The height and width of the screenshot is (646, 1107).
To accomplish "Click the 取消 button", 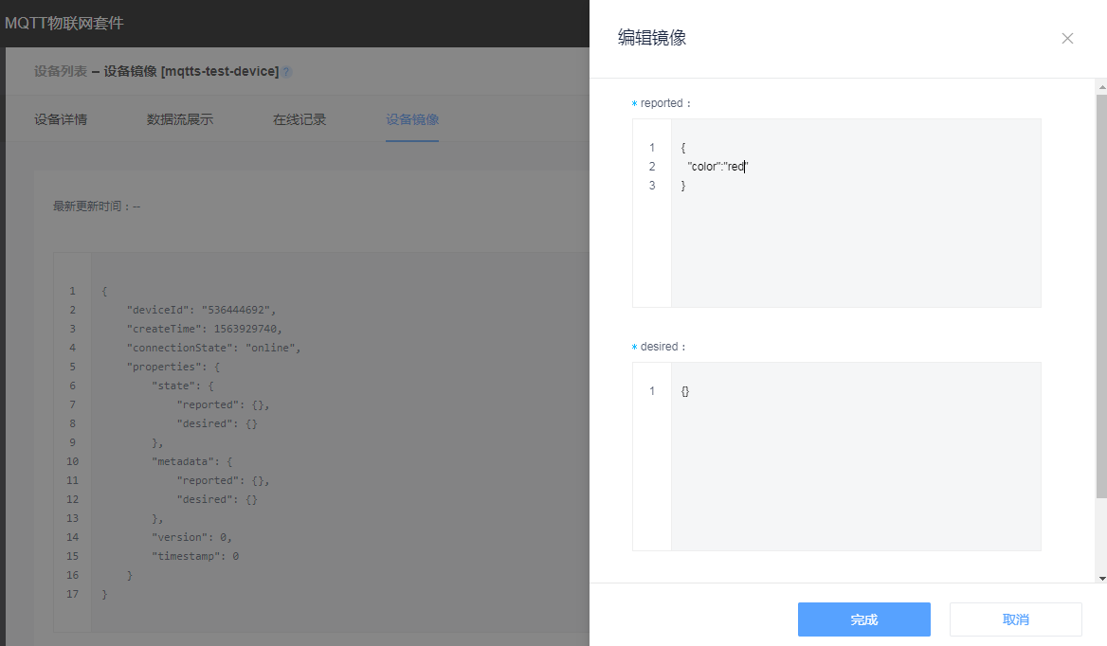I will click(1015, 619).
